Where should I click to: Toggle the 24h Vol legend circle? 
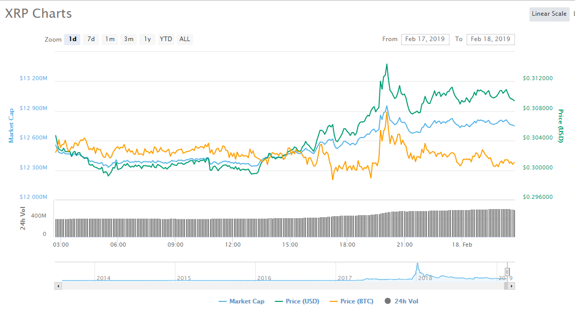pyautogui.click(x=387, y=301)
